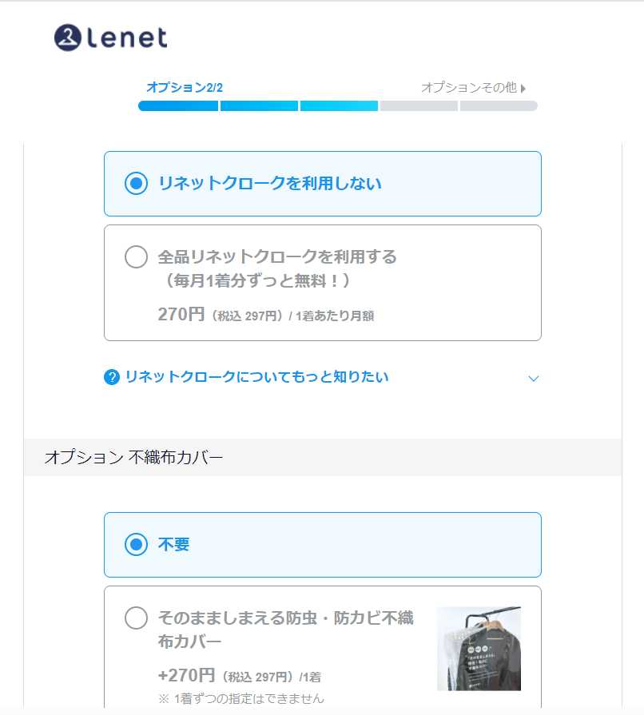Pick そのまましまえる防虫・防カビ不織布カバー radio

pos(137,618)
